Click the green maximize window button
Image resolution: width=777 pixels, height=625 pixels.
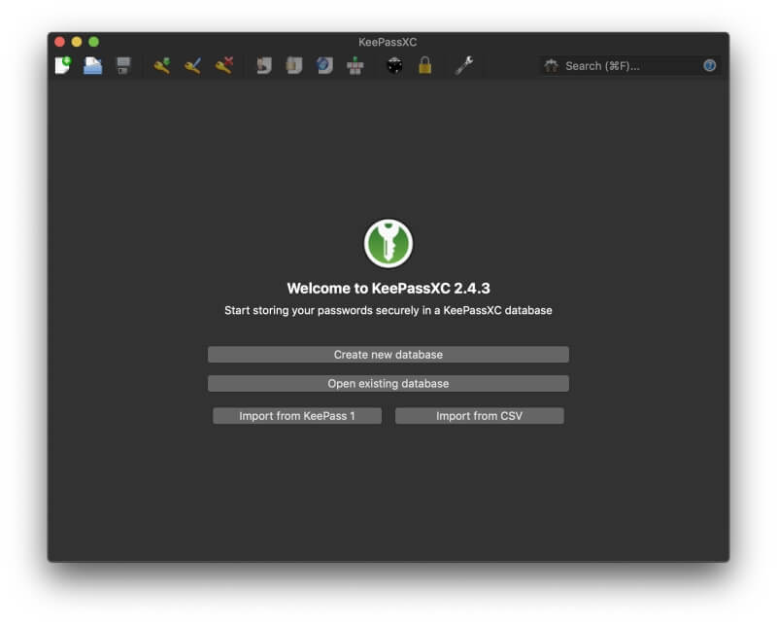93,42
